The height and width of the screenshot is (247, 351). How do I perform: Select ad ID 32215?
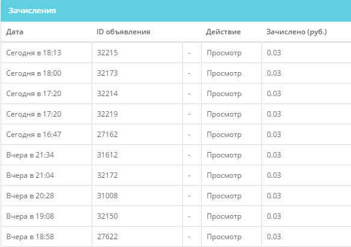tap(107, 53)
